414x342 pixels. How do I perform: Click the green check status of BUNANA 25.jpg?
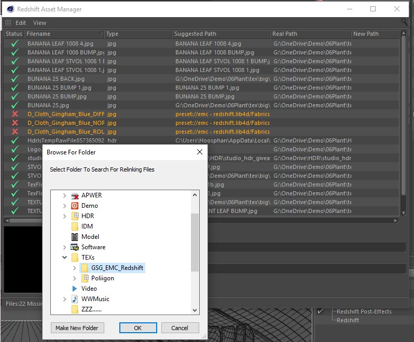click(15, 105)
